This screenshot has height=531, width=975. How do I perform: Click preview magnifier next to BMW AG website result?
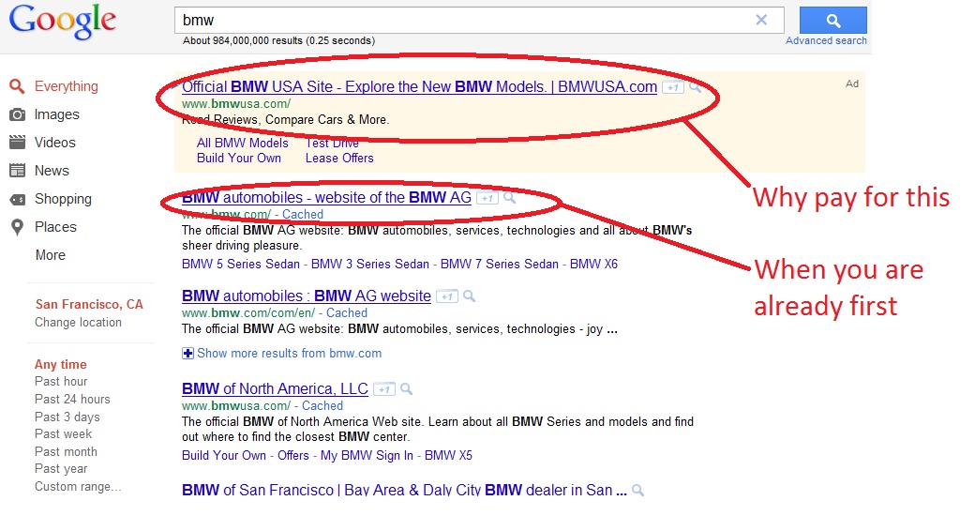click(x=470, y=296)
